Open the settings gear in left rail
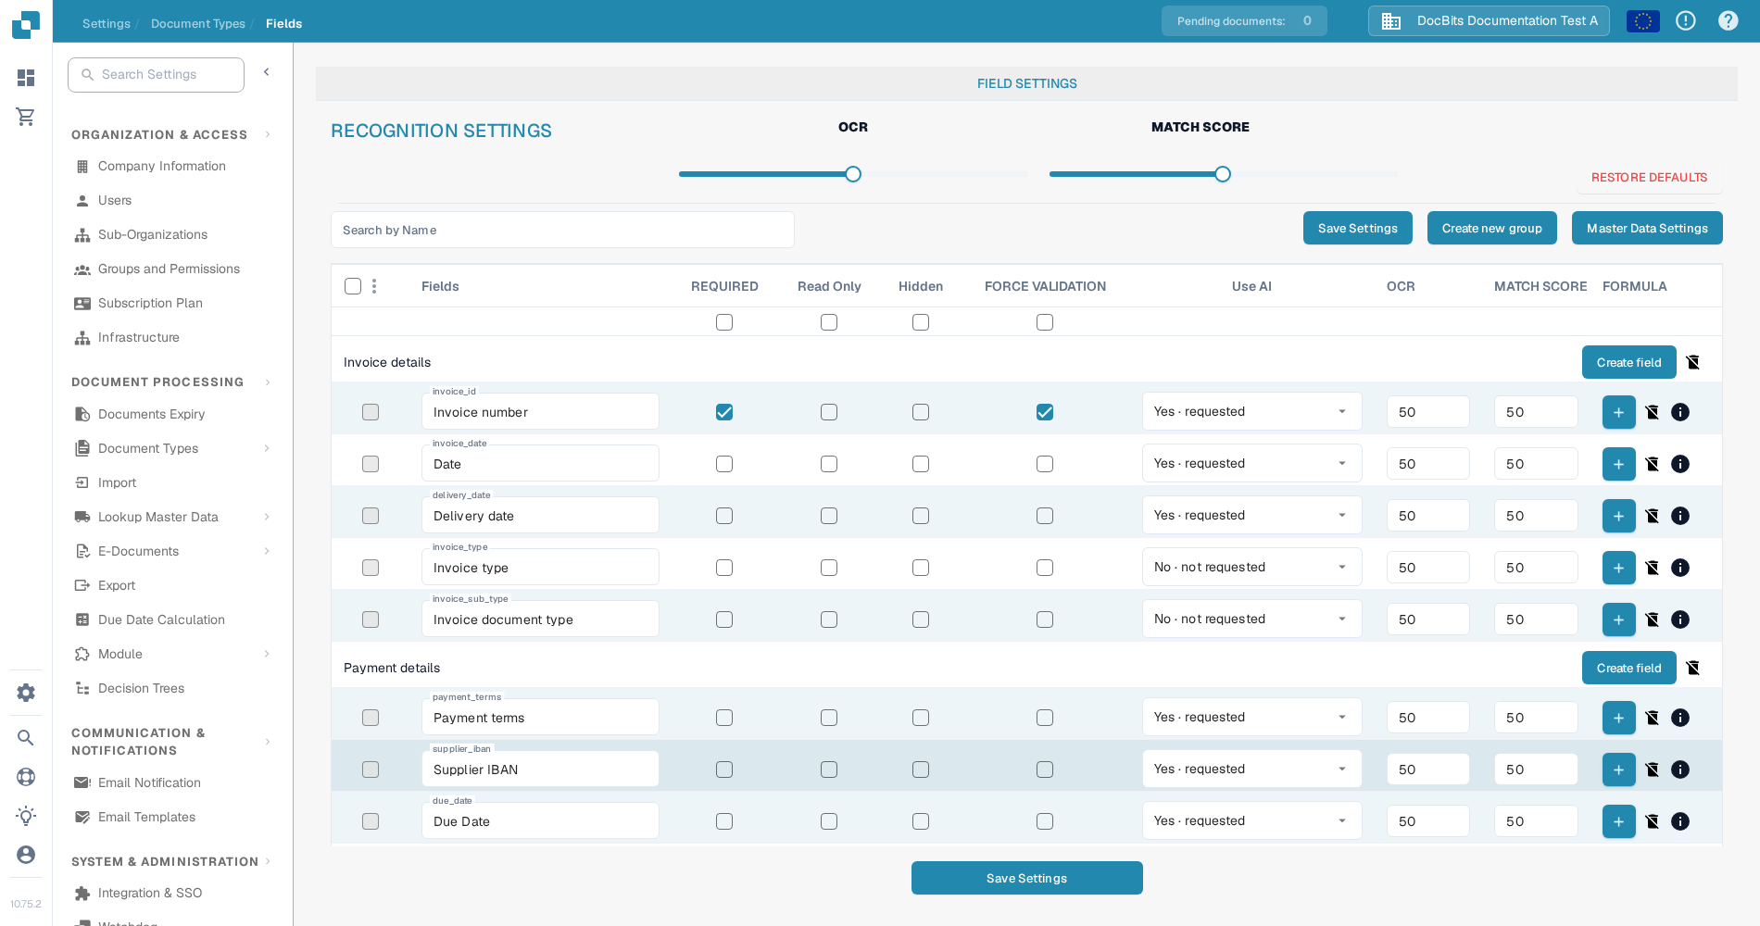 (x=26, y=693)
